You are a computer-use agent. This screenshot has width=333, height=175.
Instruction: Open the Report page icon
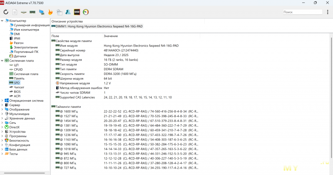15,12
